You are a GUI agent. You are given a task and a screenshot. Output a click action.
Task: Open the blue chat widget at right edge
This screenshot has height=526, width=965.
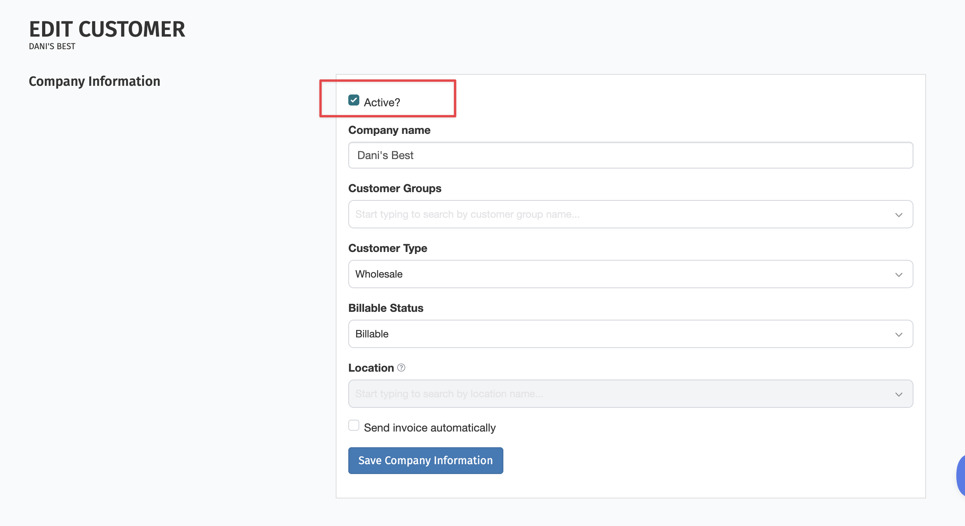[961, 475]
